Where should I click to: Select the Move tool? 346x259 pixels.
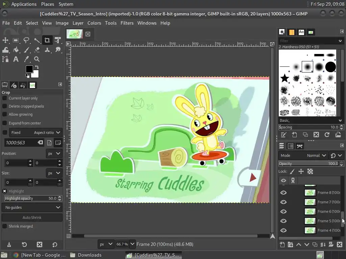5,40
